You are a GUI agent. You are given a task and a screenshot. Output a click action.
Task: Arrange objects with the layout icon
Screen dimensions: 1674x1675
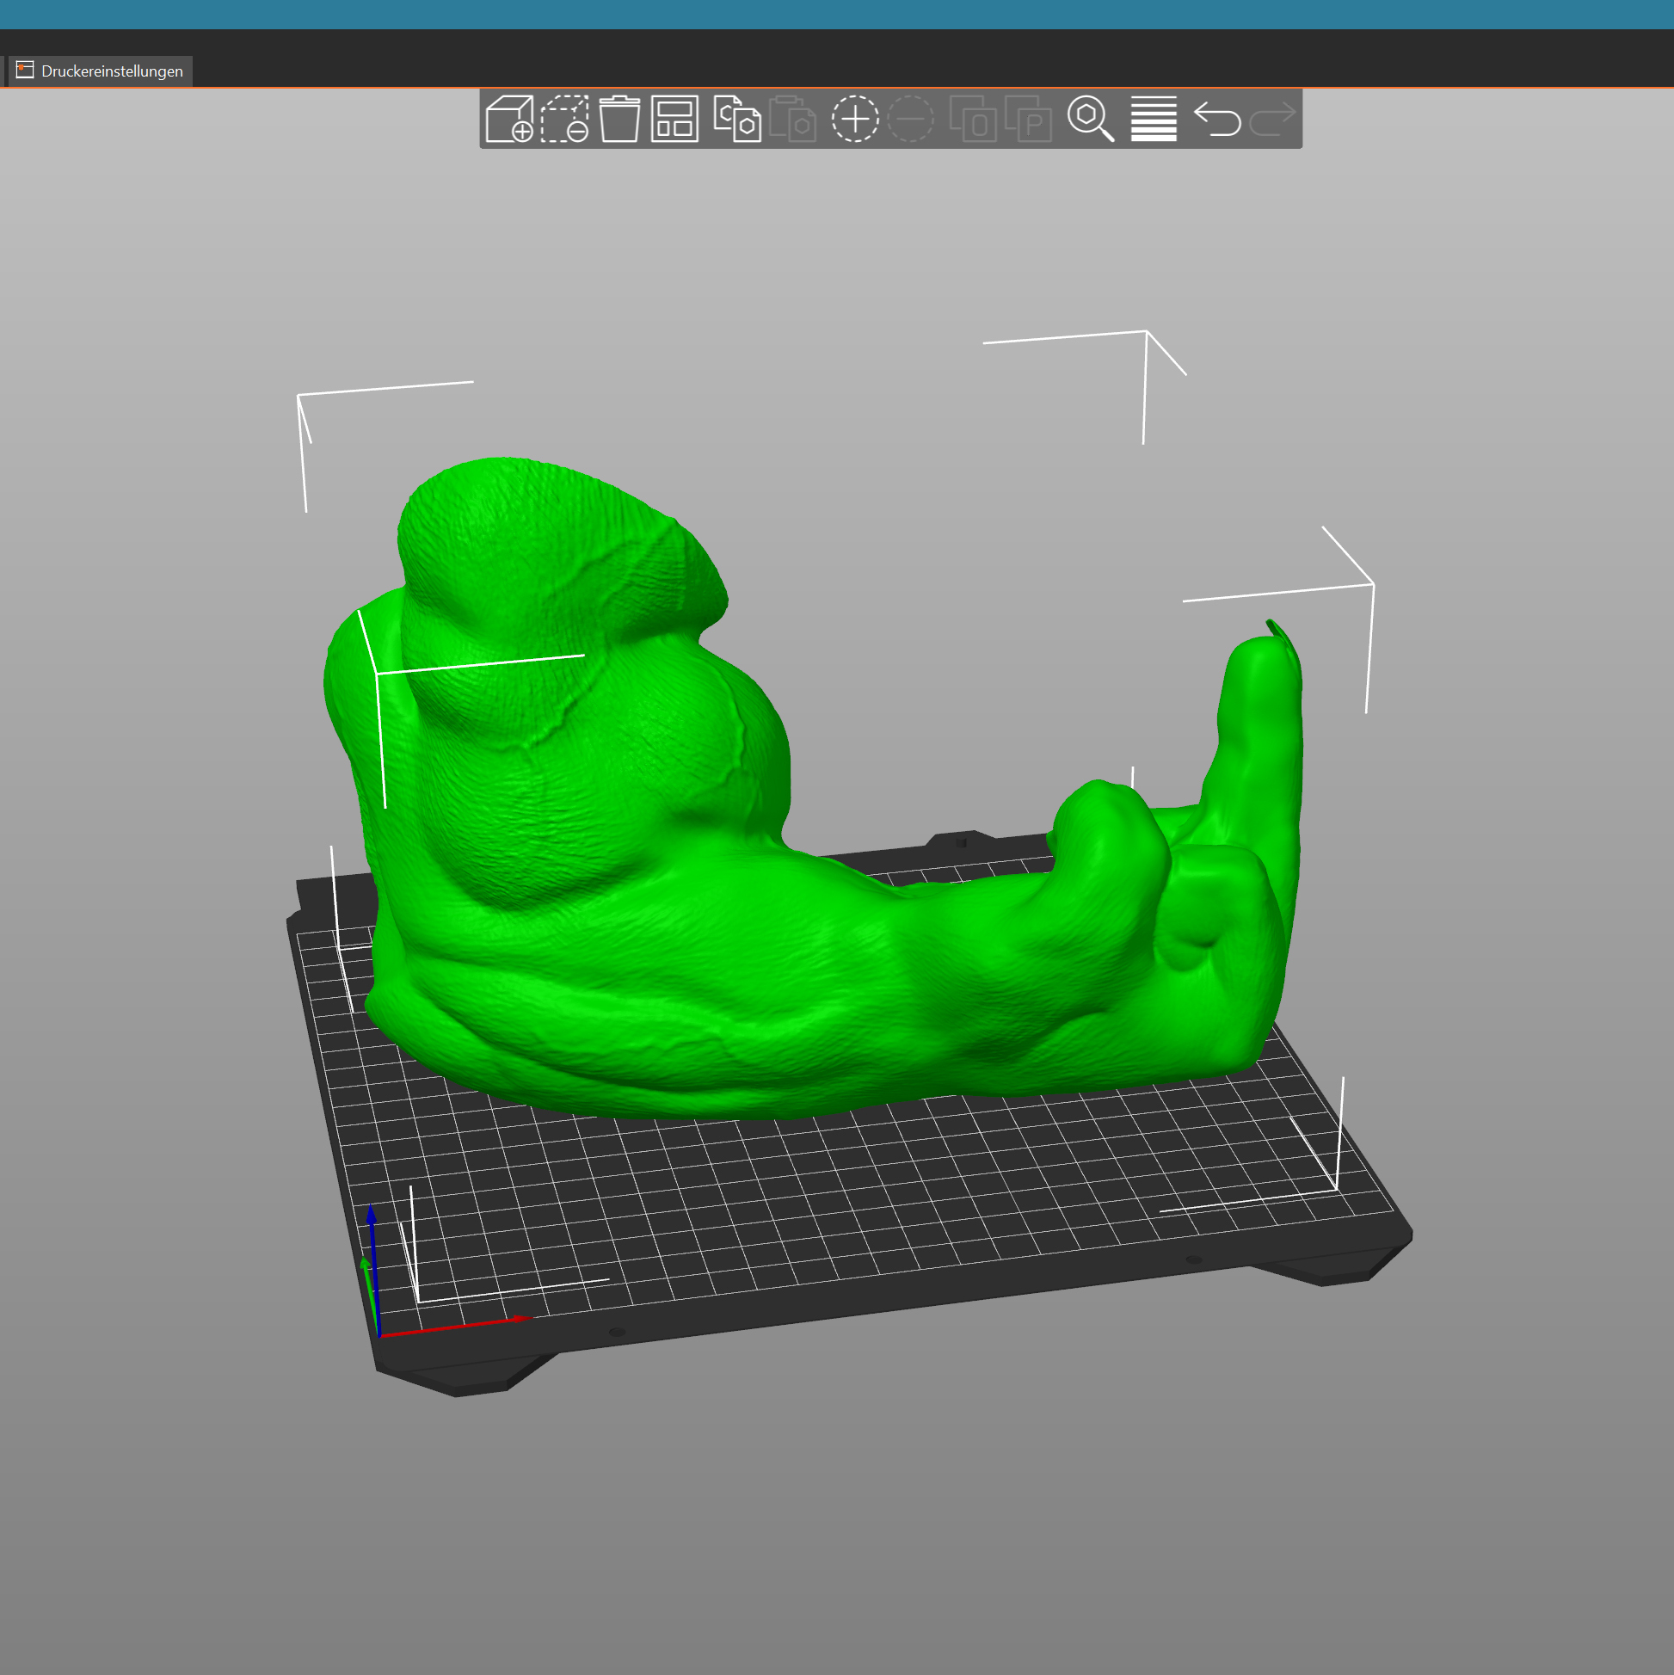tap(674, 119)
